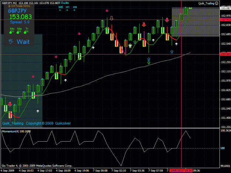This screenshot has height=173, width=231.
Task: Click magenta down arrow inside teal shaded area
Action: (33, 76)
